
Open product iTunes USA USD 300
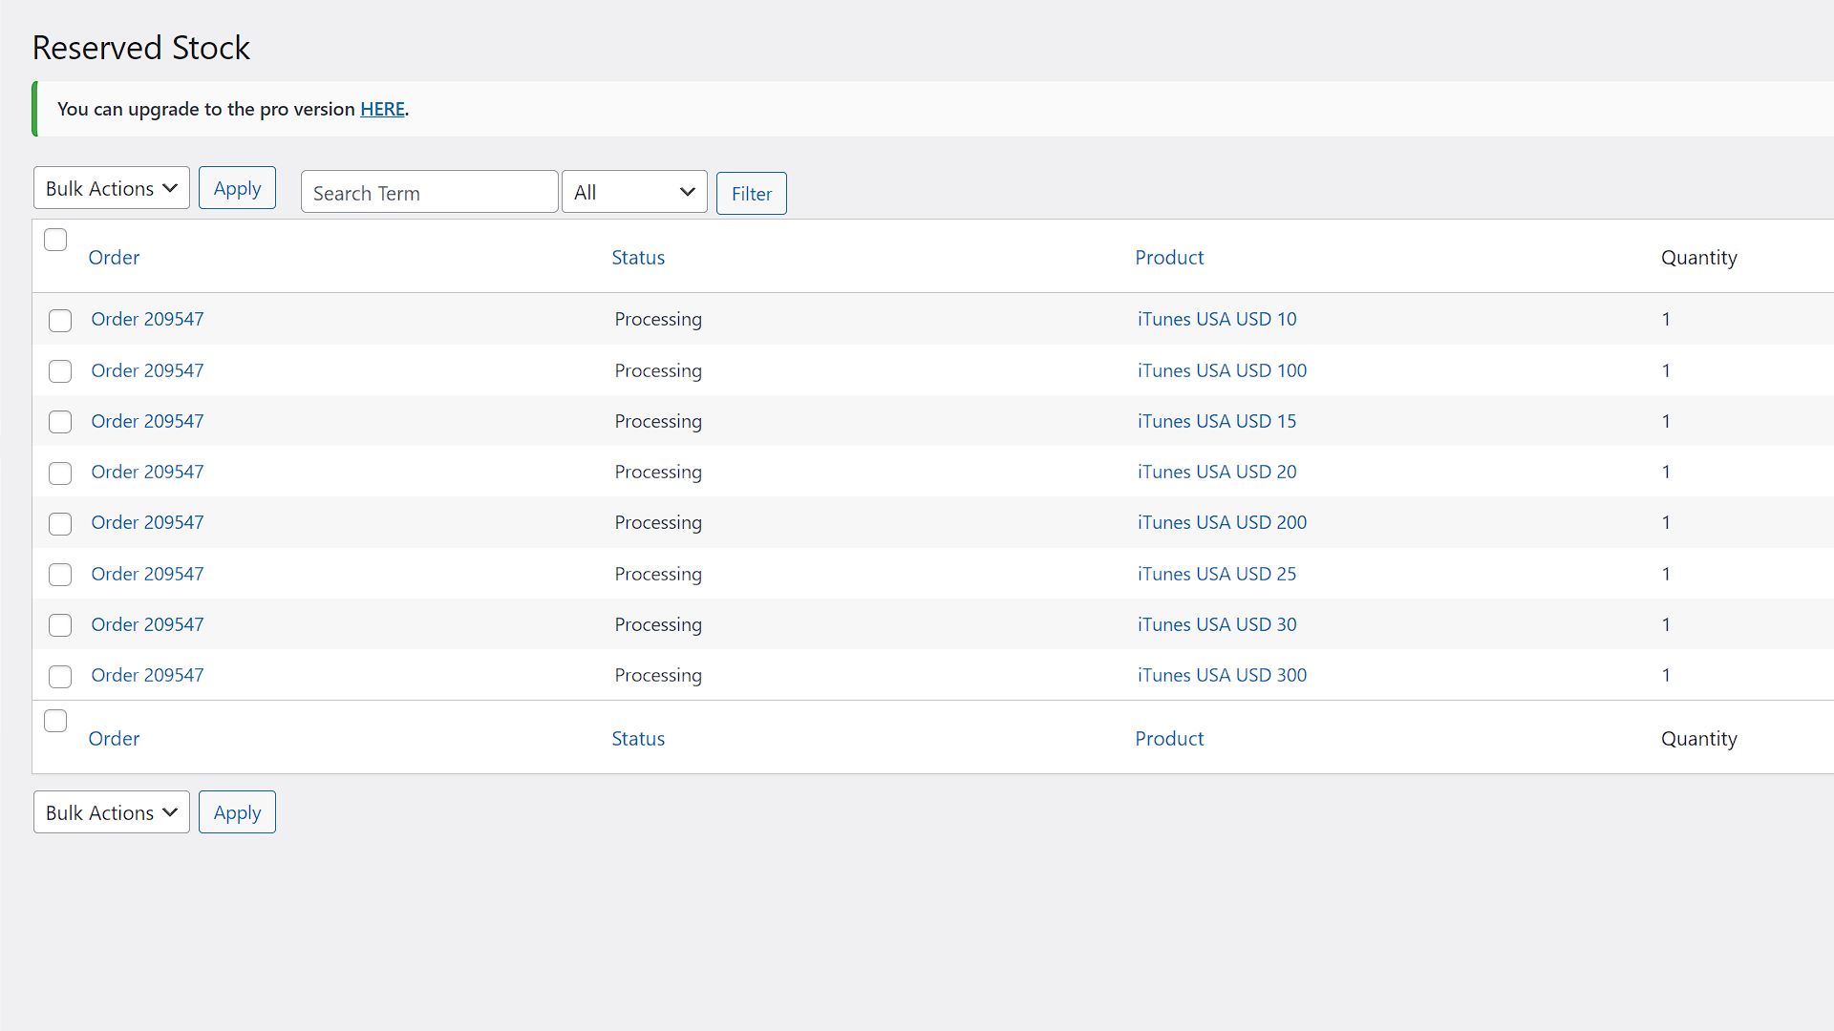pos(1222,675)
